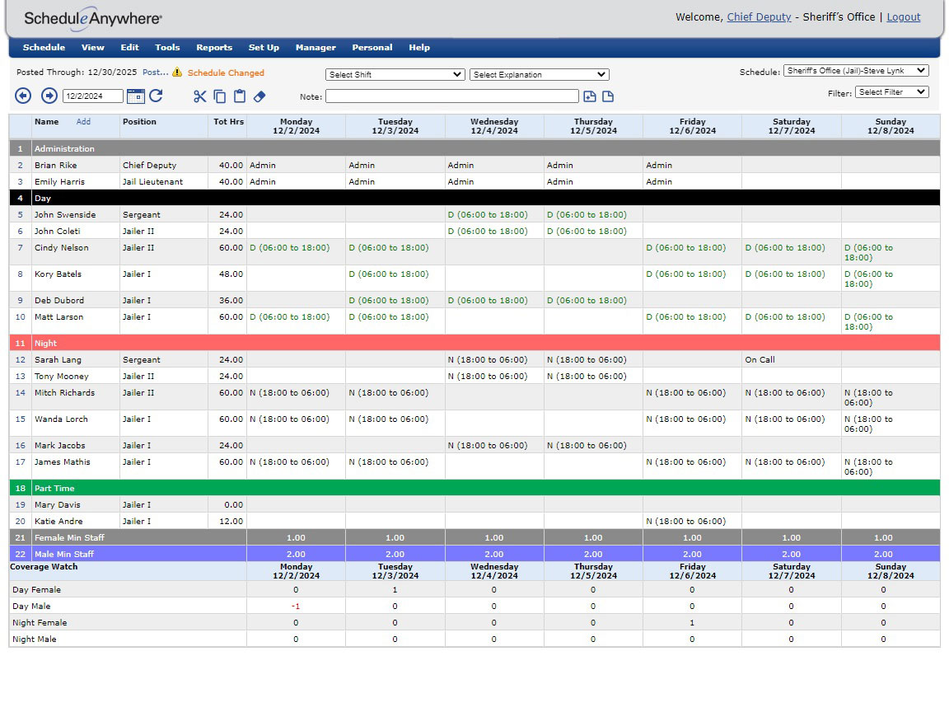The width and height of the screenshot is (949, 712).
Task: Click the name Emily Harris
Action: [x=59, y=181]
